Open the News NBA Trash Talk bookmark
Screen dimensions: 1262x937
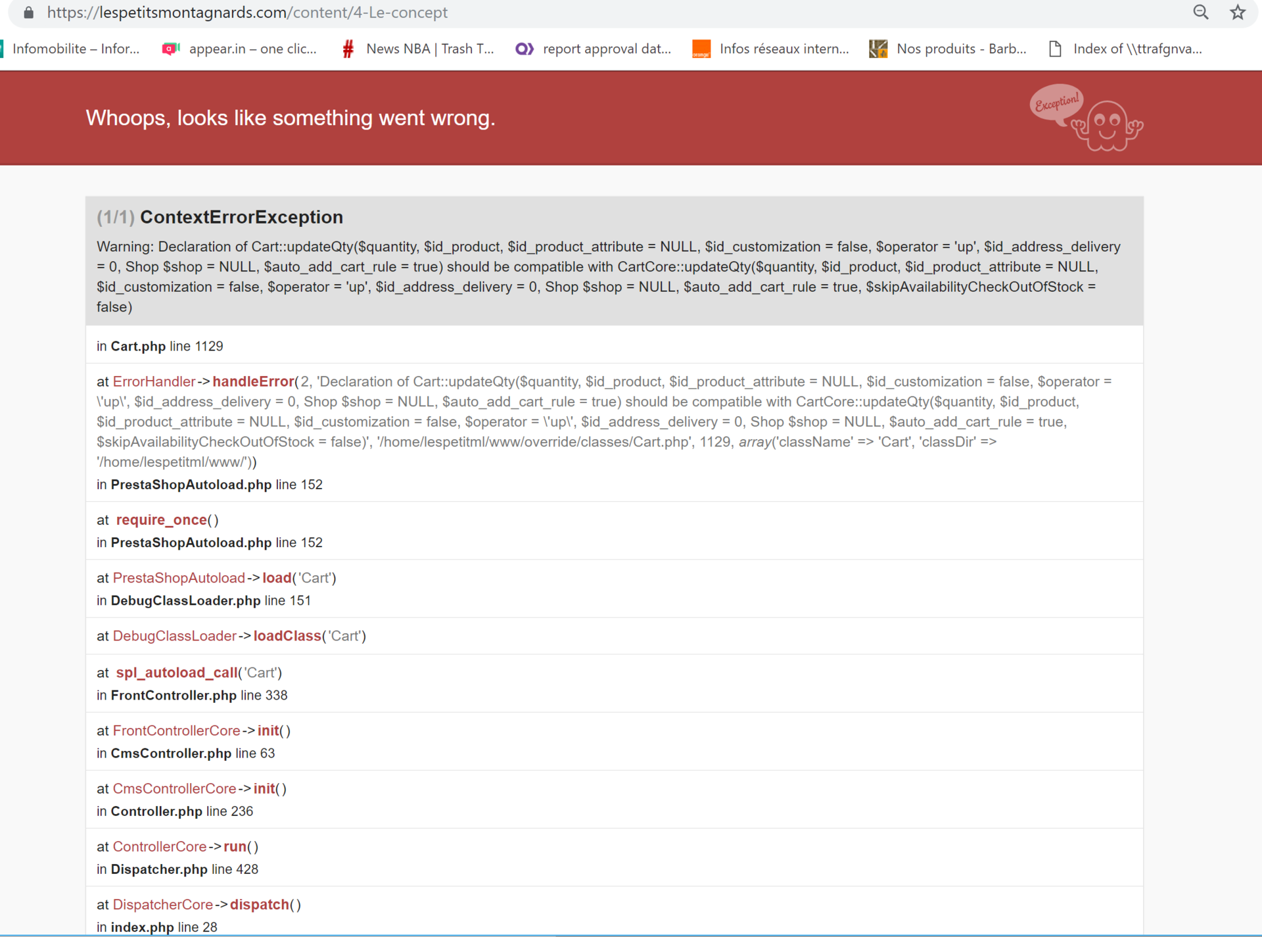pyautogui.click(x=417, y=49)
